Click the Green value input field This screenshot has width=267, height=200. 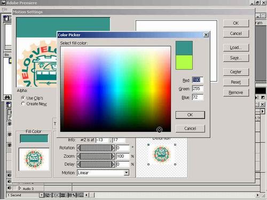[x=198, y=89]
